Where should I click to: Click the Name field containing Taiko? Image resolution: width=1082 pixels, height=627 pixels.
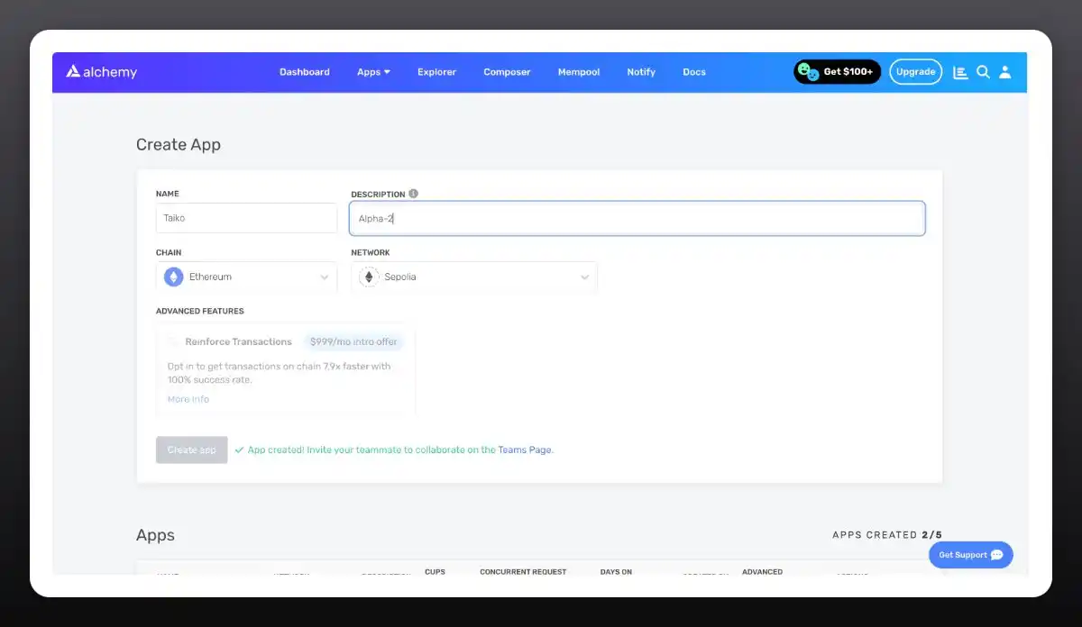pos(246,218)
